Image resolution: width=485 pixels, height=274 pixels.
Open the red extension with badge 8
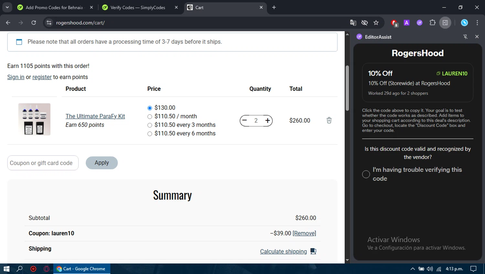[394, 23]
